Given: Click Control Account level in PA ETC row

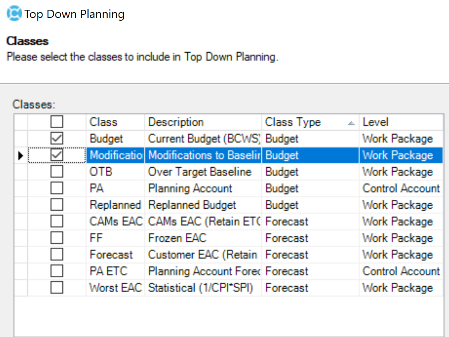Looking at the screenshot, I should [401, 271].
